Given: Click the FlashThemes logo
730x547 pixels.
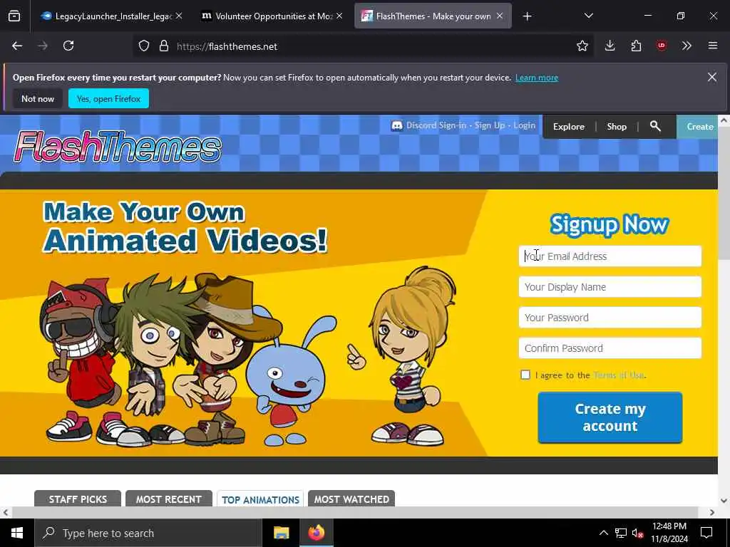Looking at the screenshot, I should 118,147.
